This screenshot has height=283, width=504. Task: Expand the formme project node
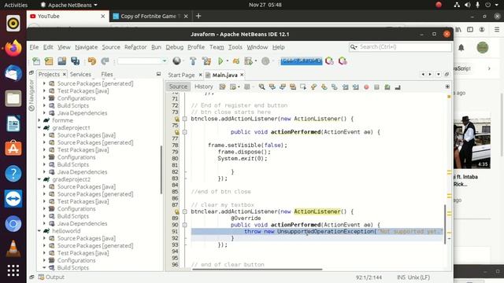point(39,120)
